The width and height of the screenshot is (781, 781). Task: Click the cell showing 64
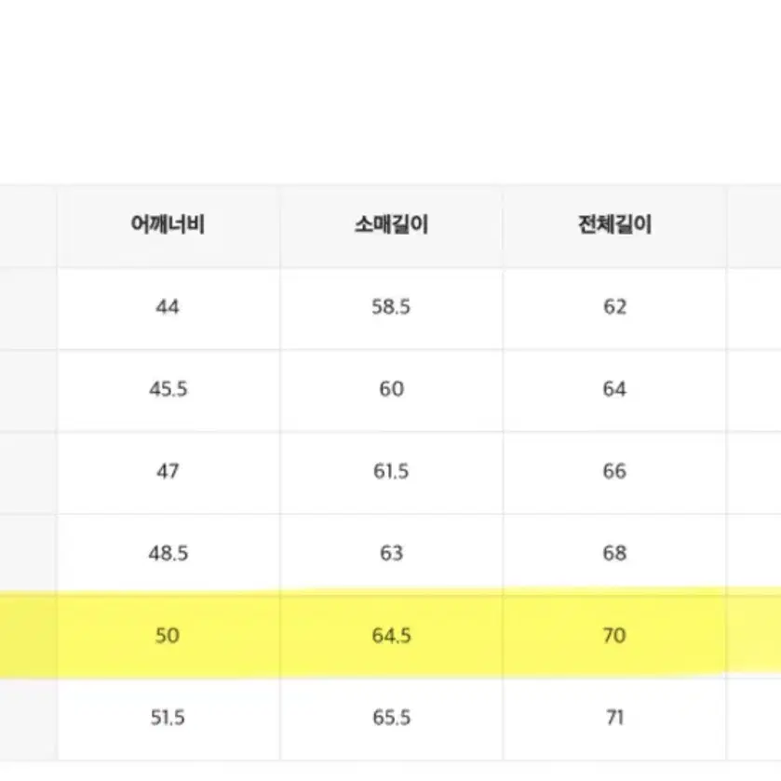[x=614, y=389]
